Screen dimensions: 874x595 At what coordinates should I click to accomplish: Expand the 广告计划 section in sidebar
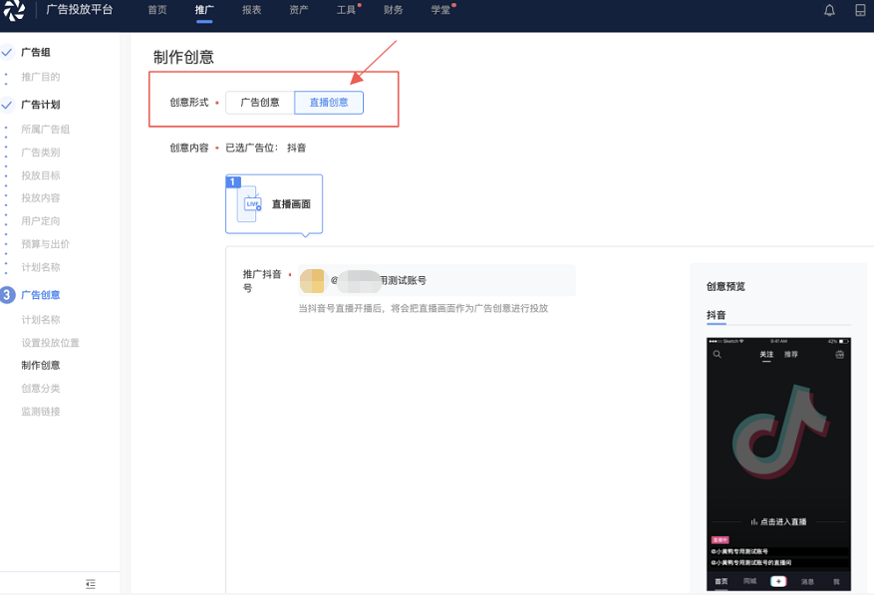40,105
